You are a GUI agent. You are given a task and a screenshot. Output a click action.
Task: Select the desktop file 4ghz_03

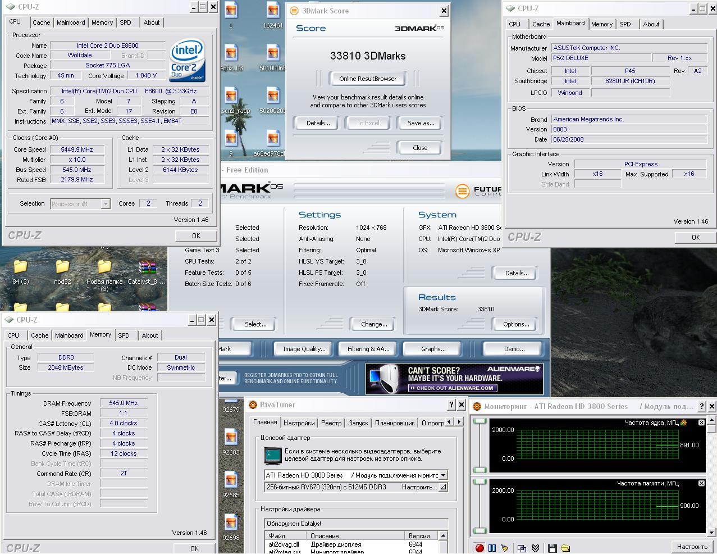pyautogui.click(x=231, y=58)
